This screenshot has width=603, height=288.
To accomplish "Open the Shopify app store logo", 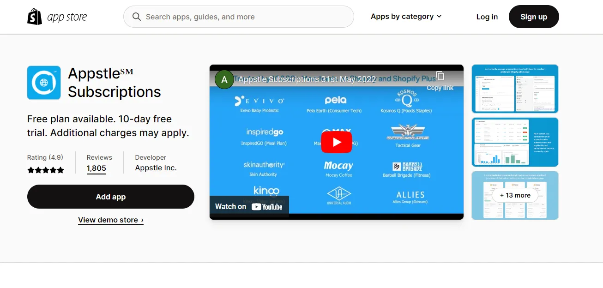I will click(57, 17).
